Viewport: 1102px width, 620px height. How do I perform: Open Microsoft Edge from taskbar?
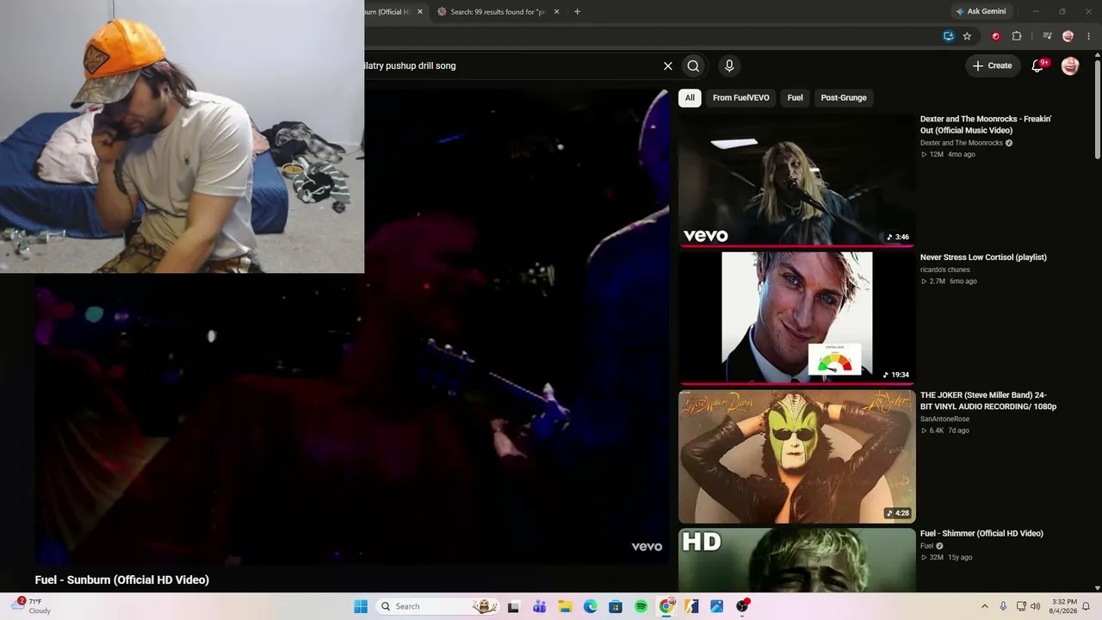[590, 606]
